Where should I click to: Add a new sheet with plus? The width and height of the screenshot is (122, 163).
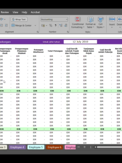point(85,147)
